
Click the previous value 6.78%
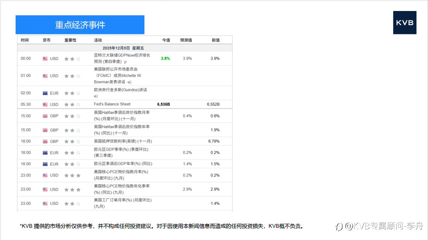[x=214, y=141]
